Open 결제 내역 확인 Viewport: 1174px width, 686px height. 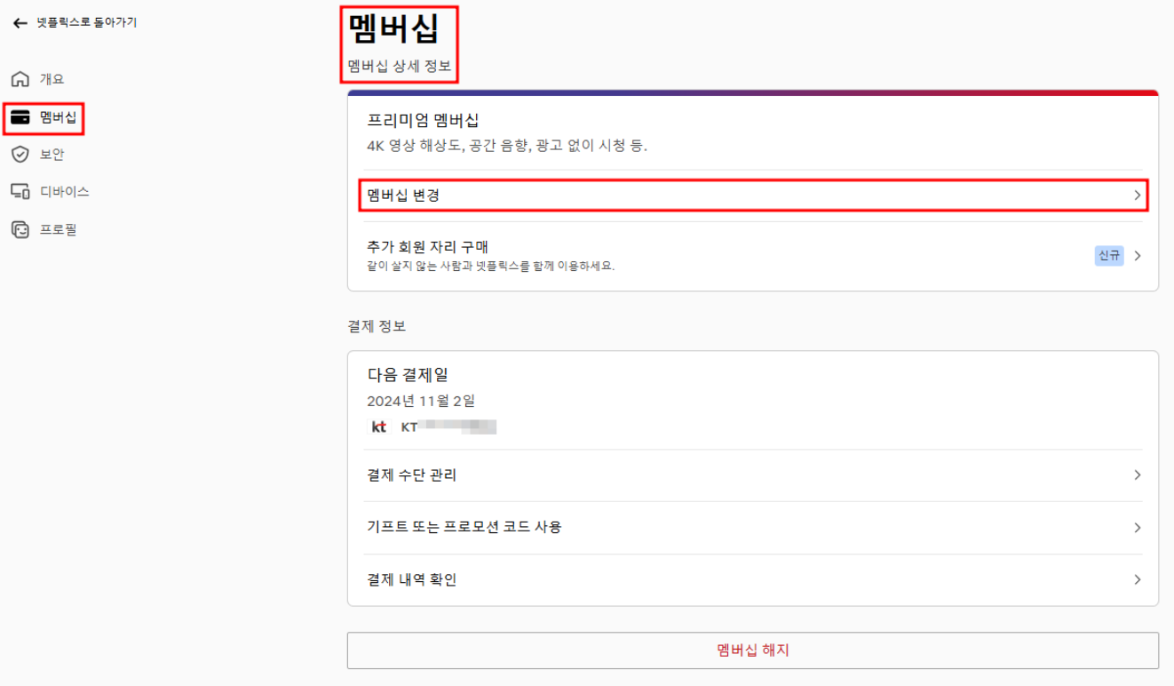[753, 580]
